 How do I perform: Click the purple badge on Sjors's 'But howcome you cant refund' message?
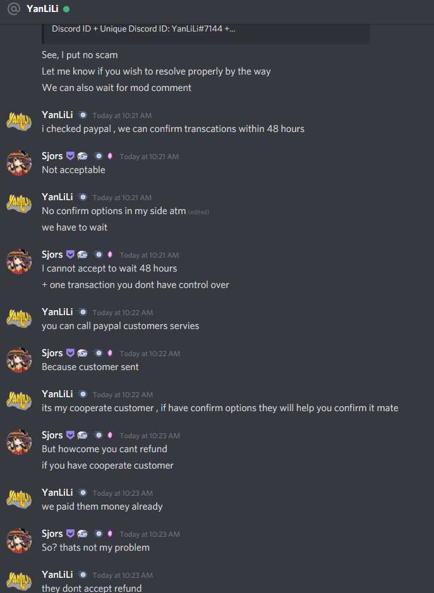[x=70, y=435]
